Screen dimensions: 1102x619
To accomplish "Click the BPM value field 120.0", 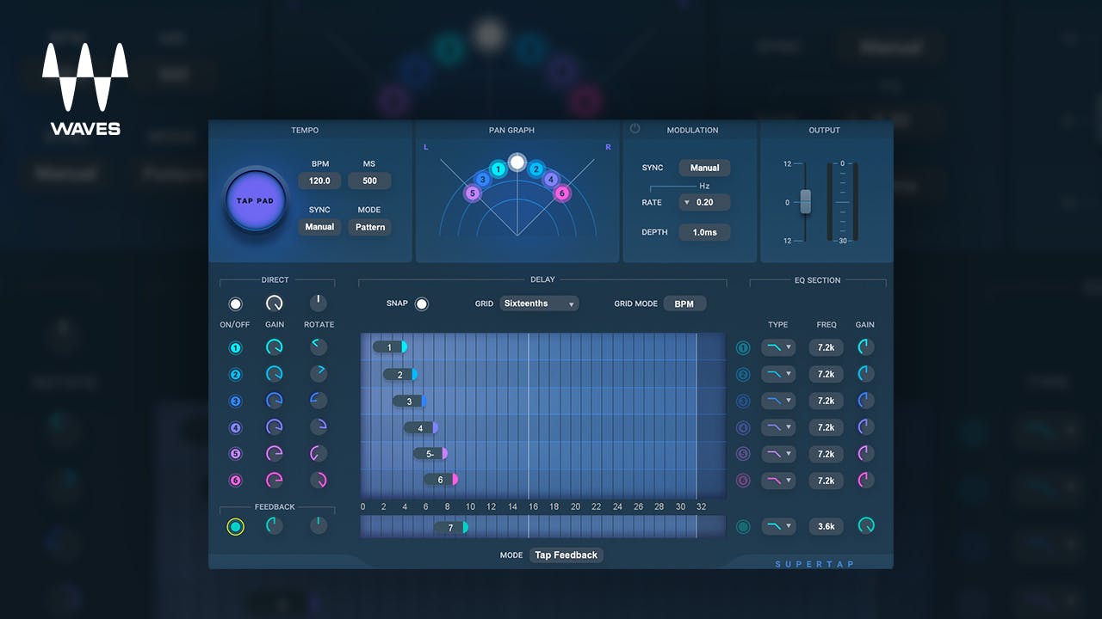I will click(319, 181).
